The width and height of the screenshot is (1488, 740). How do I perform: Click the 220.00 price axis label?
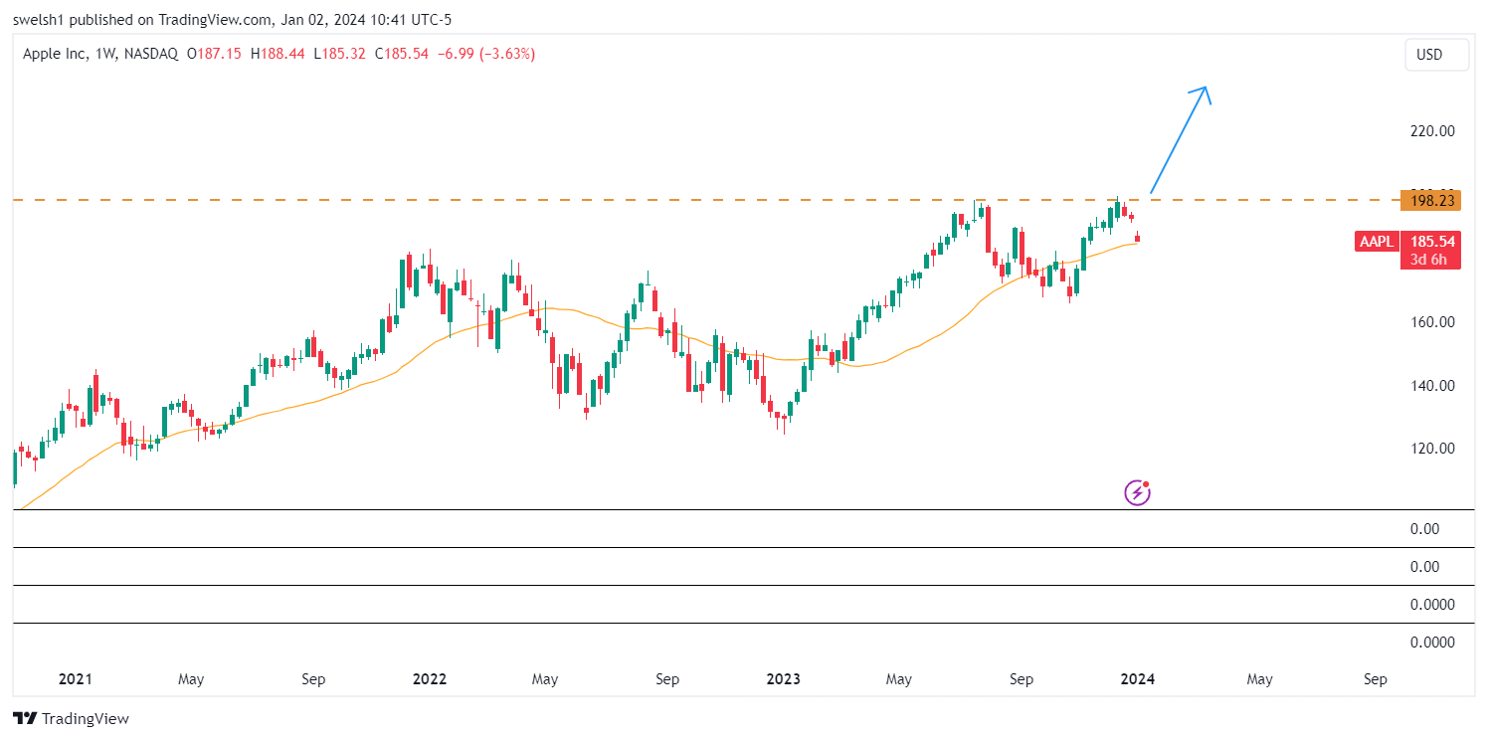(x=1433, y=130)
